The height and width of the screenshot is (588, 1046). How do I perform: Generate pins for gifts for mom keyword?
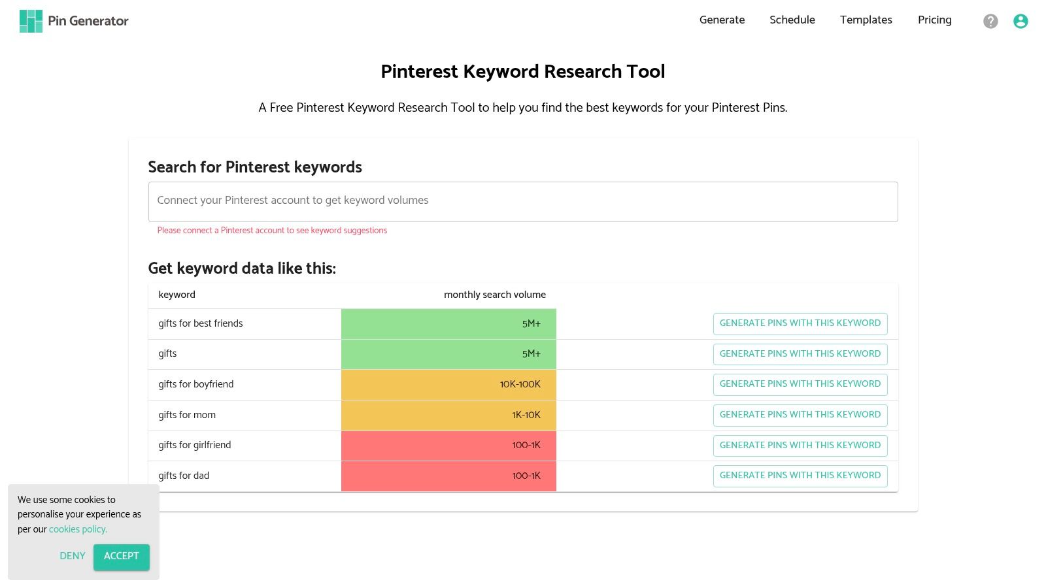click(x=800, y=414)
